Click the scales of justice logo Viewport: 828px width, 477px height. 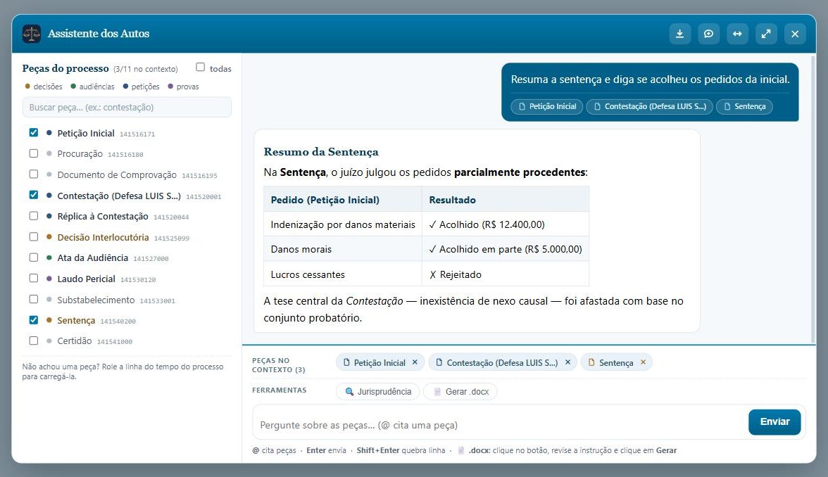32,34
